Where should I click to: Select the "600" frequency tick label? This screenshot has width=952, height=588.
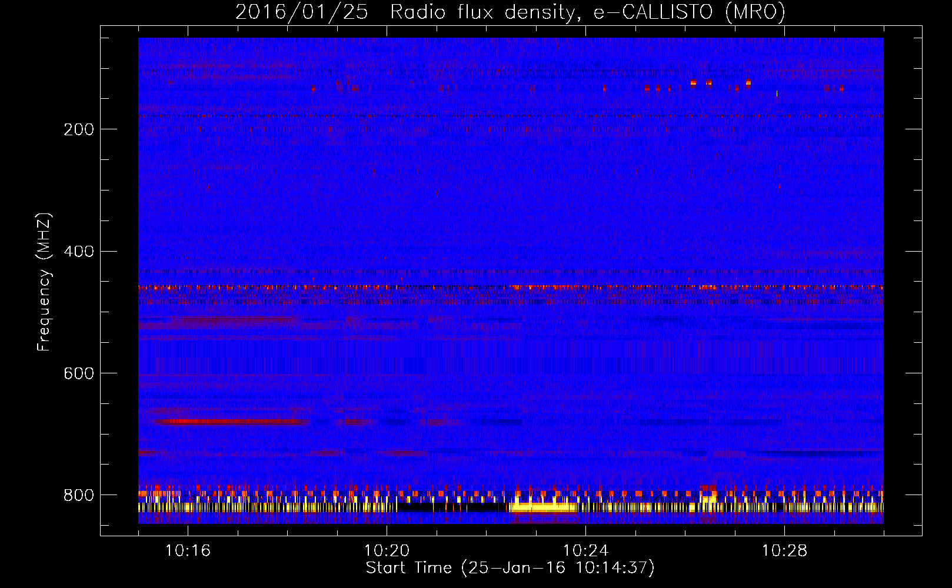[78, 373]
